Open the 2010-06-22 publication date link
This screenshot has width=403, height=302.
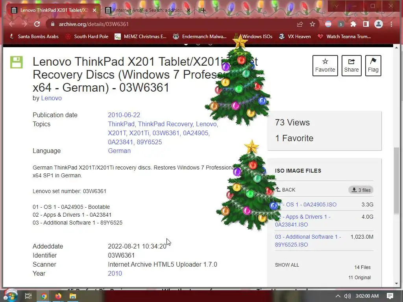[124, 115]
